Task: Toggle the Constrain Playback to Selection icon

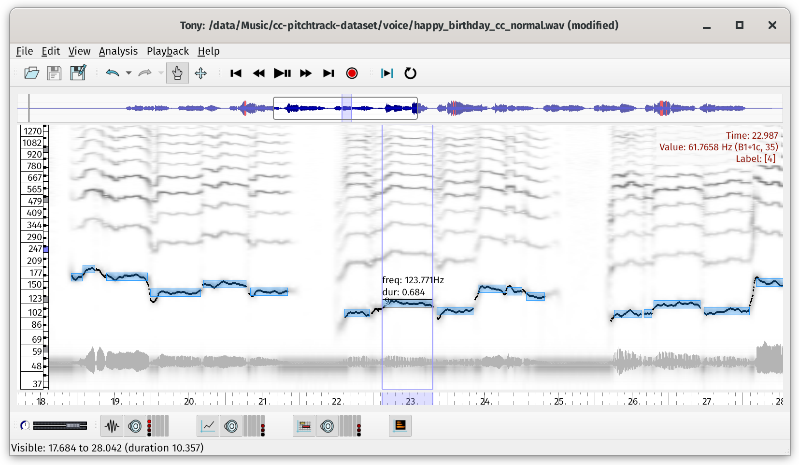Action: click(x=387, y=73)
